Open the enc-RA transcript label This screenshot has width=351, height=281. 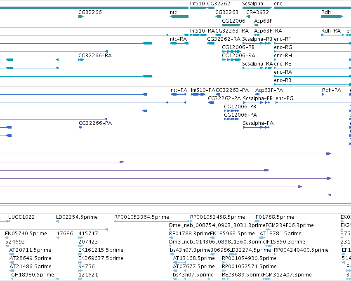pyautogui.click(x=283, y=72)
